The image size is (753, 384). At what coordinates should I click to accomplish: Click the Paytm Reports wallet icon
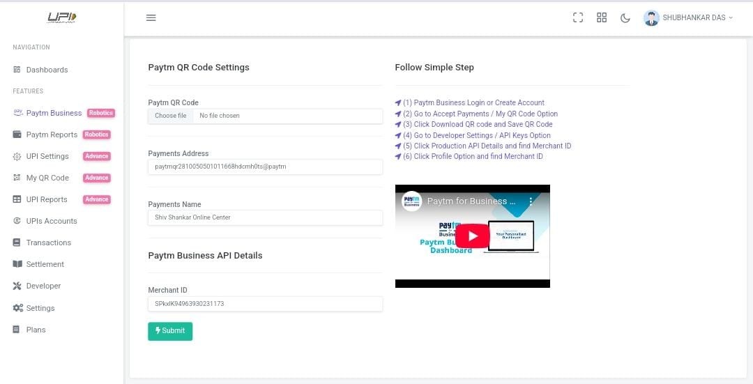coord(17,135)
